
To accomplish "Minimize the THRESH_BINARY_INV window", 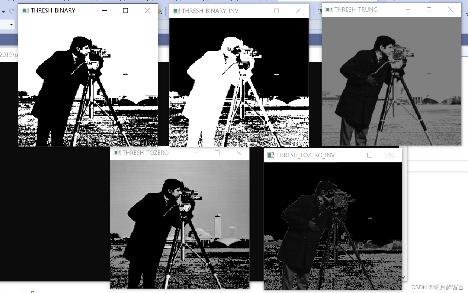I will pyautogui.click(x=255, y=11).
